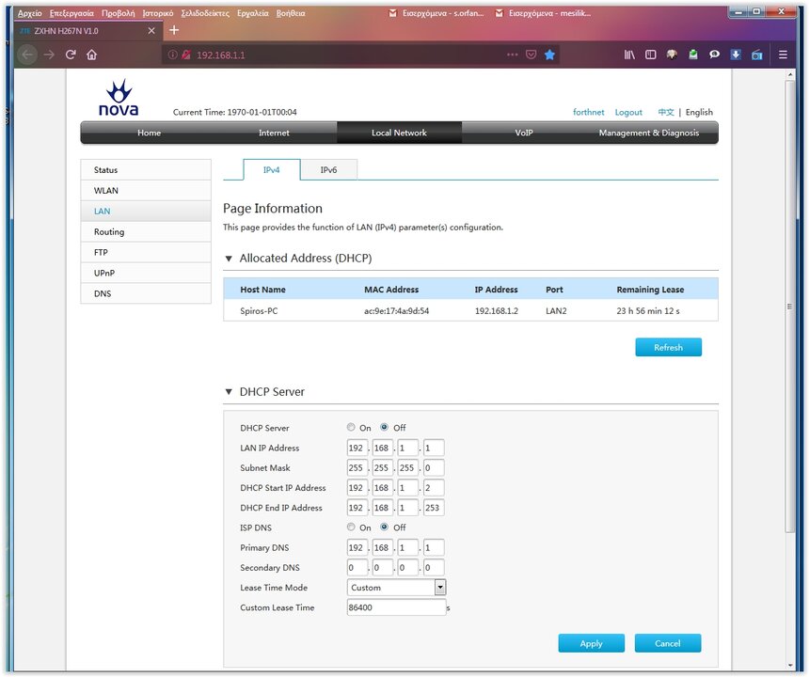Click the forthnet user link
The height and width of the screenshot is (677, 809).
click(588, 112)
